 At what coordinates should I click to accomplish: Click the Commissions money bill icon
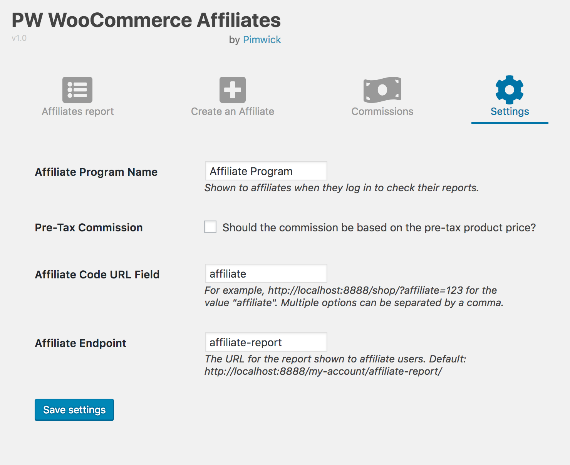pyautogui.click(x=382, y=90)
